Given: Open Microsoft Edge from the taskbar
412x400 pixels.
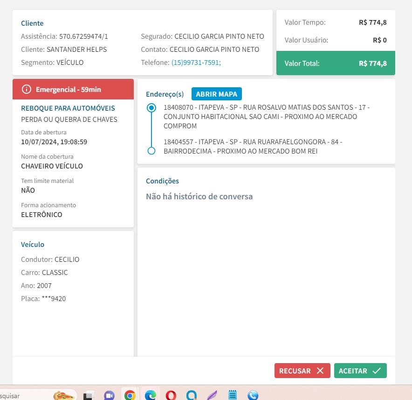Looking at the screenshot, I should [x=150, y=395].
